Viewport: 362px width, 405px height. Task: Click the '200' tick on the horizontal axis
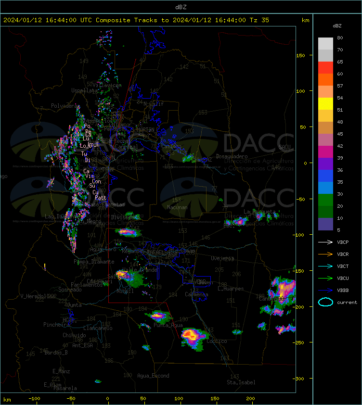250,399
